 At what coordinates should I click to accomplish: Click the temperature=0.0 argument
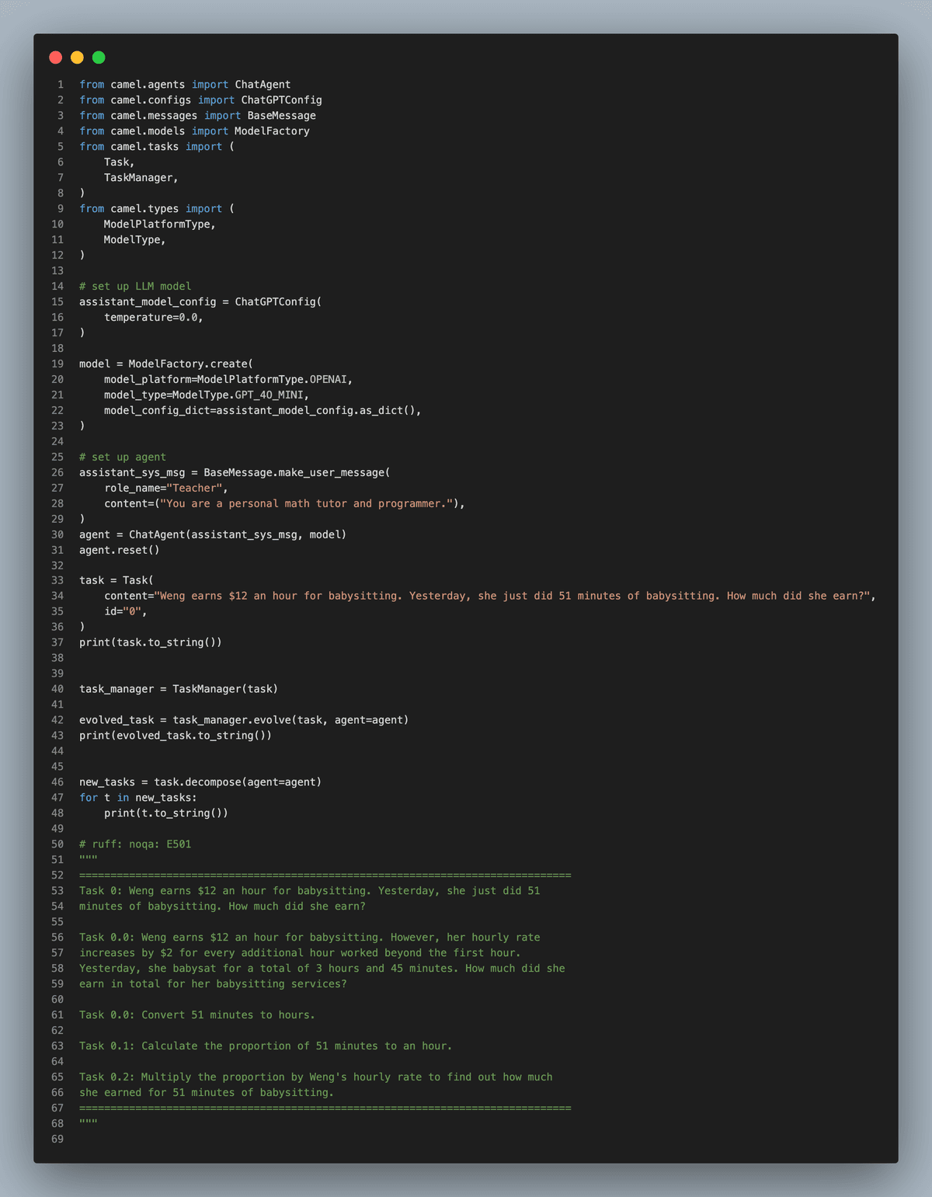pyautogui.click(x=153, y=318)
